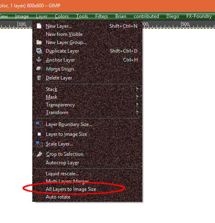Choose New Layer Group... entry

point(87,42)
